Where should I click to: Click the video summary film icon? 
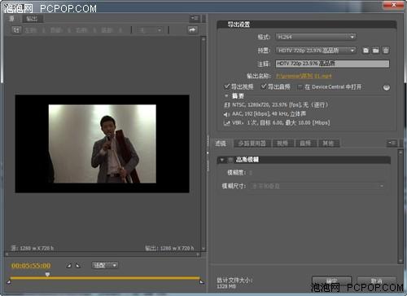coord(227,105)
